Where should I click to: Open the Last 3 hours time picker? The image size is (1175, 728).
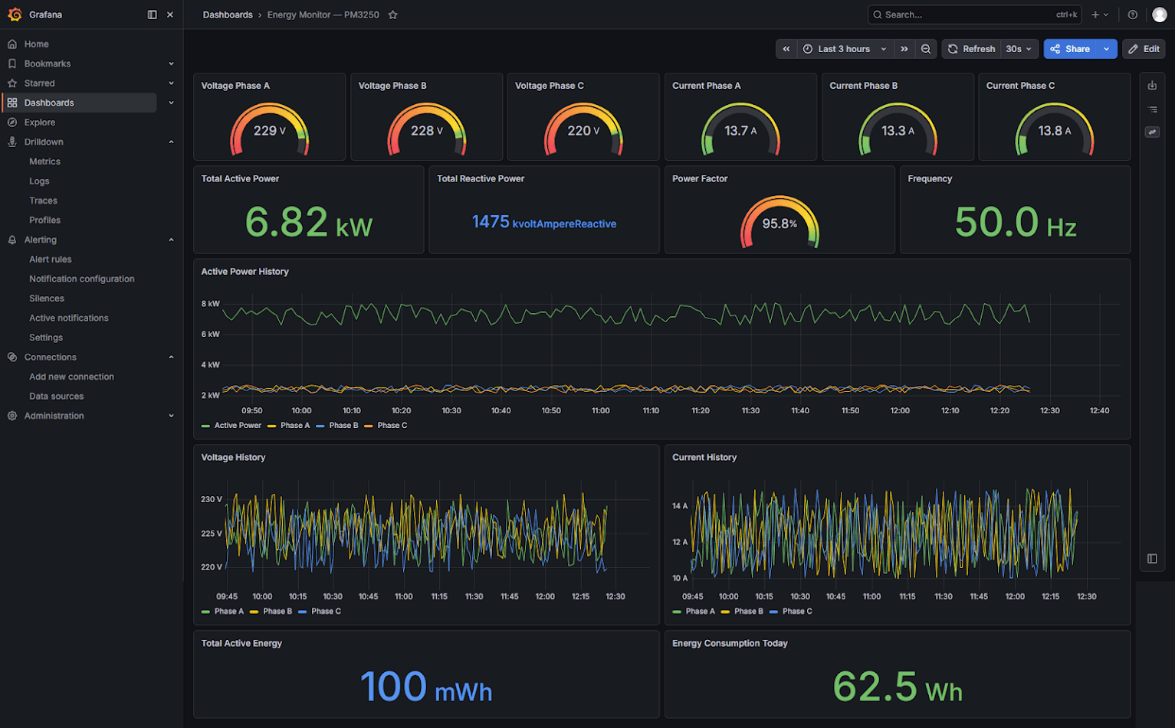click(x=845, y=49)
